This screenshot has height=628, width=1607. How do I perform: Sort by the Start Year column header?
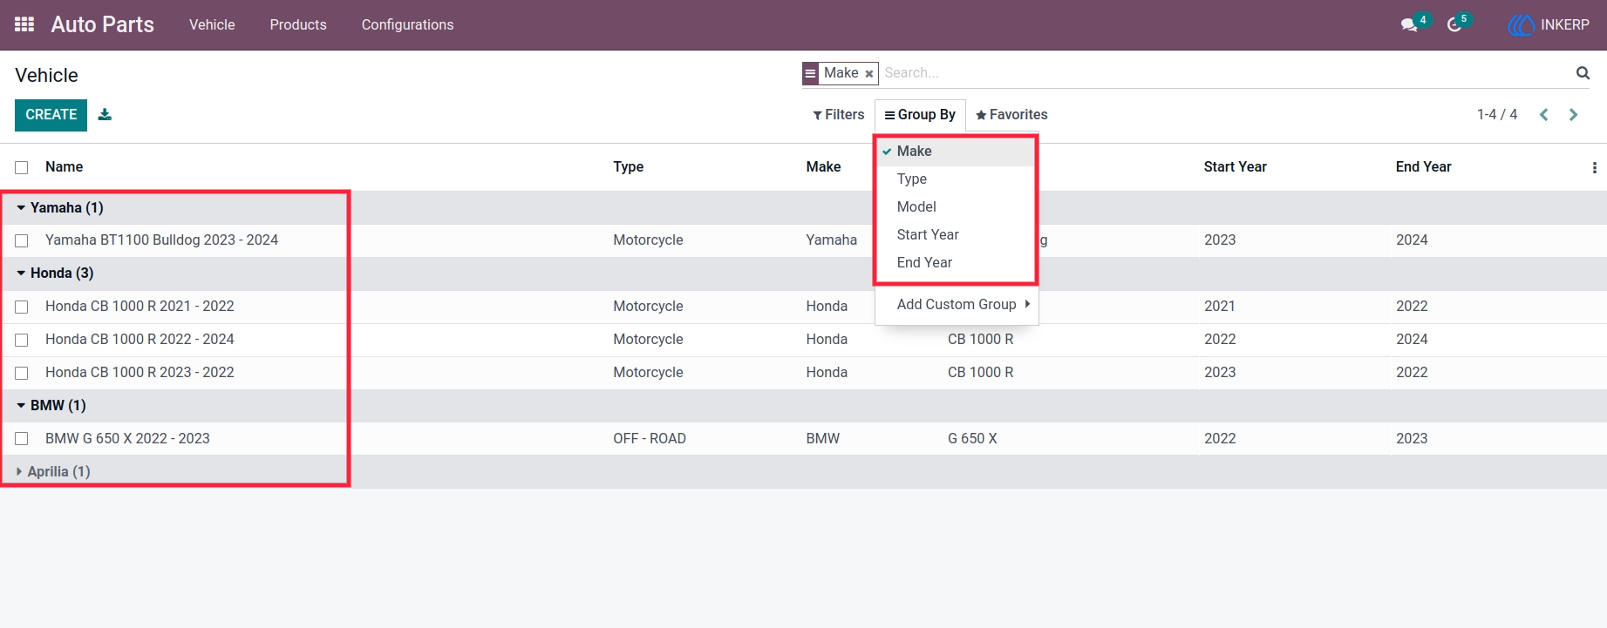[x=1235, y=166]
